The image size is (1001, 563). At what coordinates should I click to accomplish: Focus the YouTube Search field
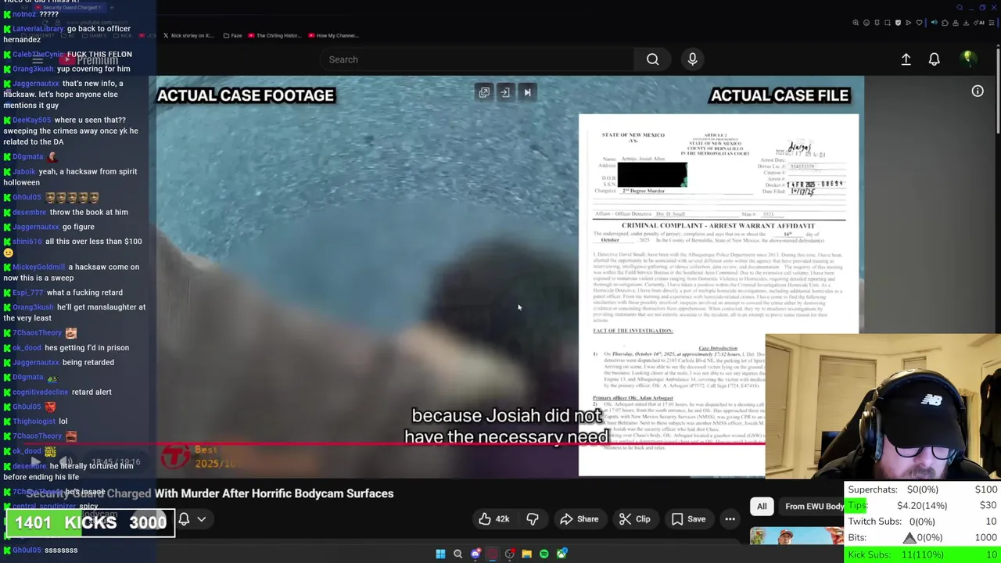tap(477, 59)
